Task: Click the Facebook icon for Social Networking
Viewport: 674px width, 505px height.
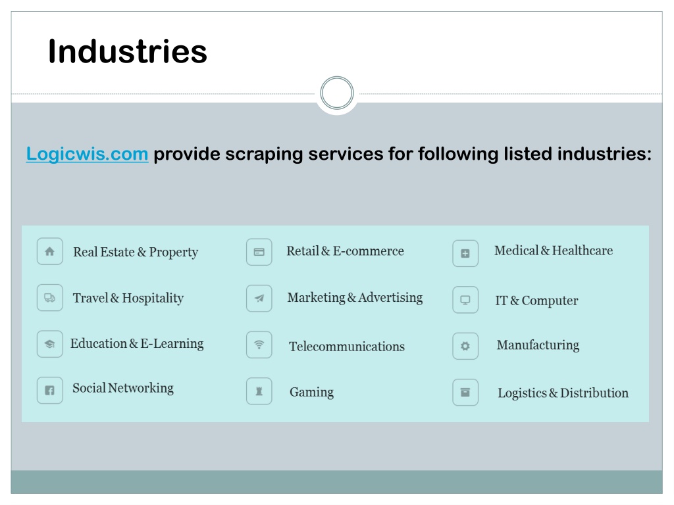Action: click(50, 391)
